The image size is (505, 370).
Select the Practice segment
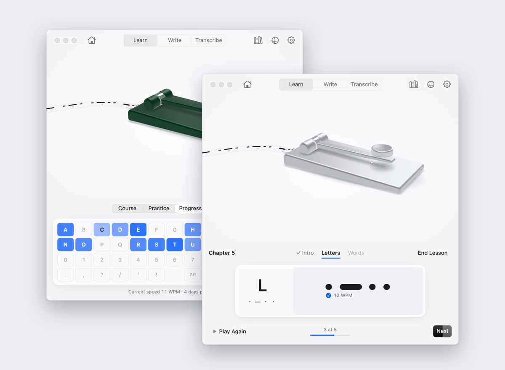click(x=159, y=208)
